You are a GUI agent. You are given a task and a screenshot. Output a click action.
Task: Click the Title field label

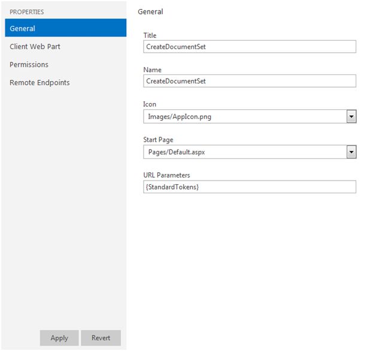(x=150, y=35)
